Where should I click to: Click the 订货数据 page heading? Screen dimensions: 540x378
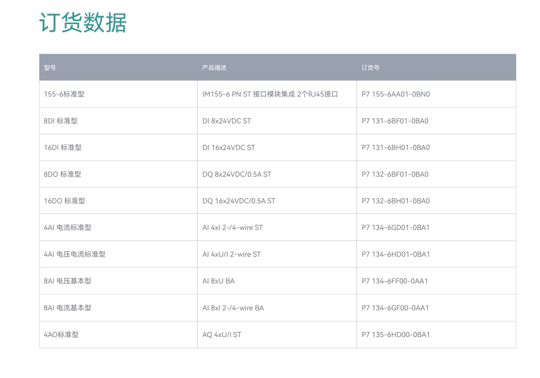pos(83,23)
